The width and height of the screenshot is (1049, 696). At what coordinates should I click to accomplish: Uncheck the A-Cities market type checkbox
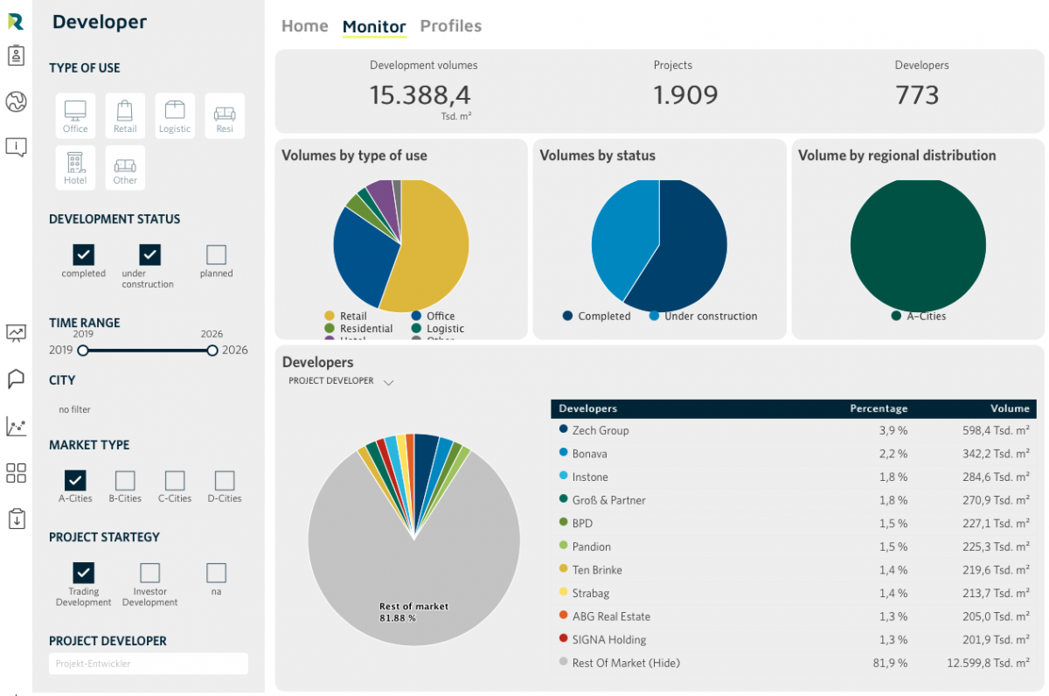click(75, 480)
